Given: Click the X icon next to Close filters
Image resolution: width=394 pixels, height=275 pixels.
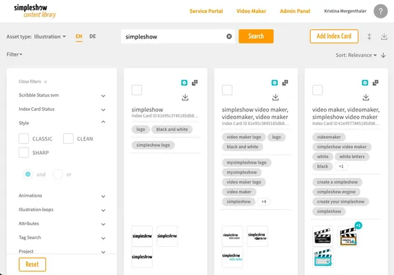Looking at the screenshot, I should [x=45, y=82].
